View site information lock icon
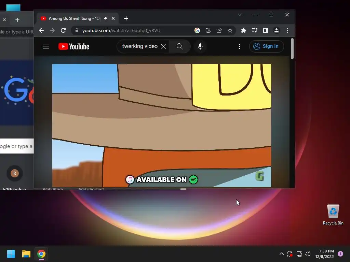This screenshot has width=350, height=262. point(77,30)
